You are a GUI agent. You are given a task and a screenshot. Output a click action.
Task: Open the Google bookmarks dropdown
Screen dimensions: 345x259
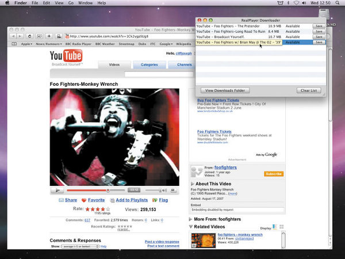166,44
